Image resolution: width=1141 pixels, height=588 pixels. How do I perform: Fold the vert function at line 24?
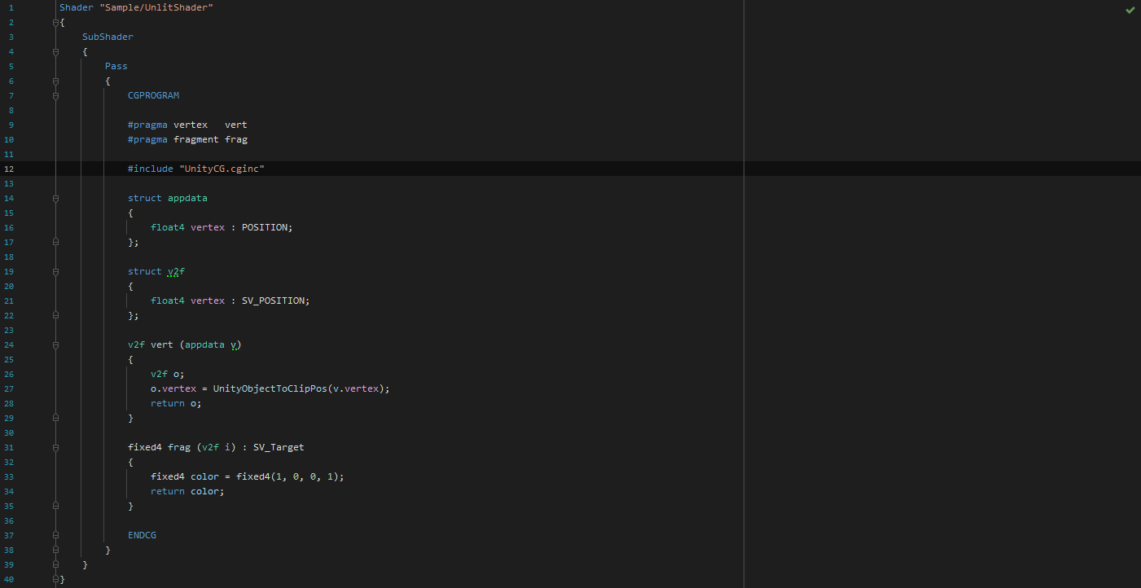[x=55, y=344]
